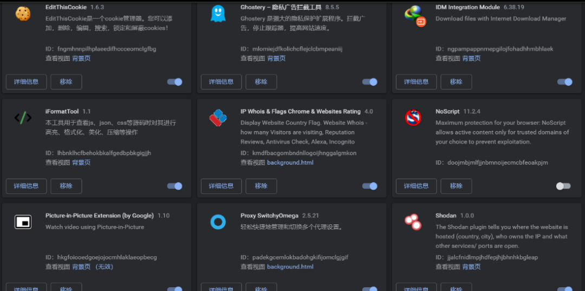This screenshot has height=291, width=585.
Task: Open iFormatTool 背景页 link
Action: point(81,162)
